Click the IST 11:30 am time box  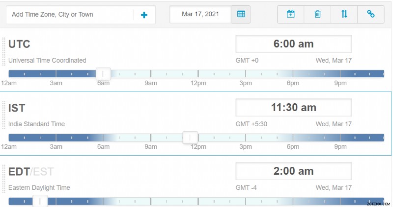pyautogui.click(x=293, y=108)
